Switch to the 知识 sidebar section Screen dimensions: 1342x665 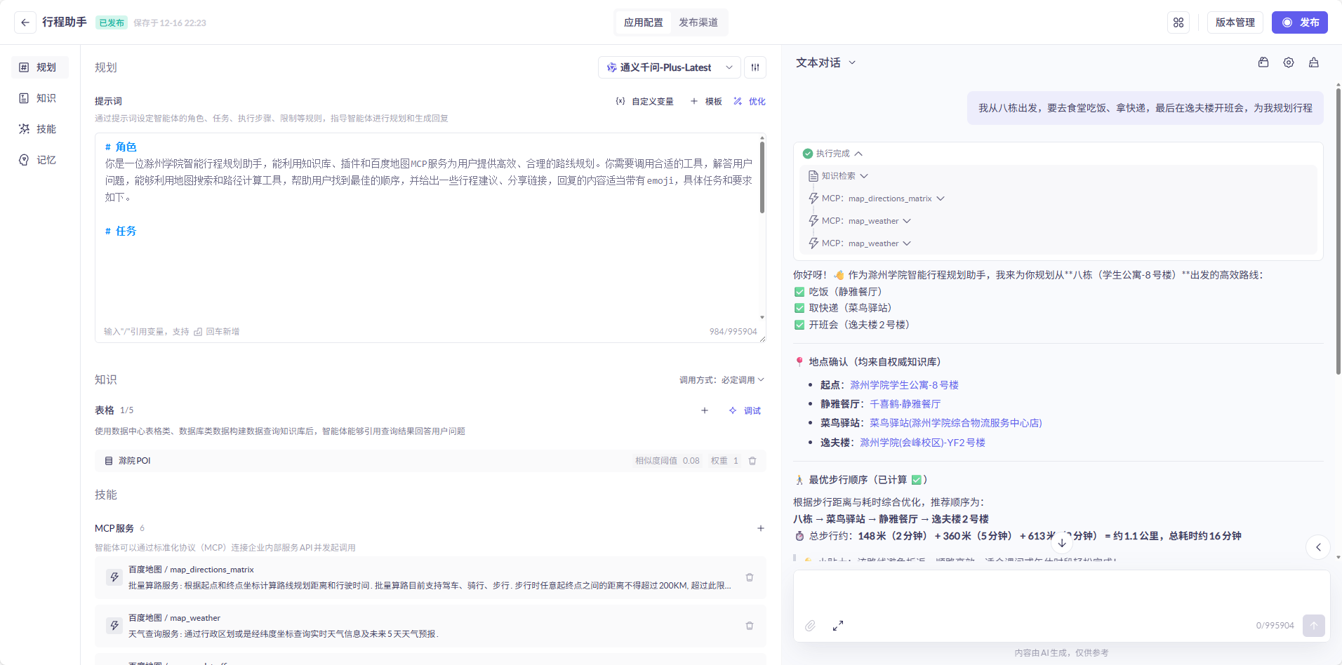coord(39,98)
